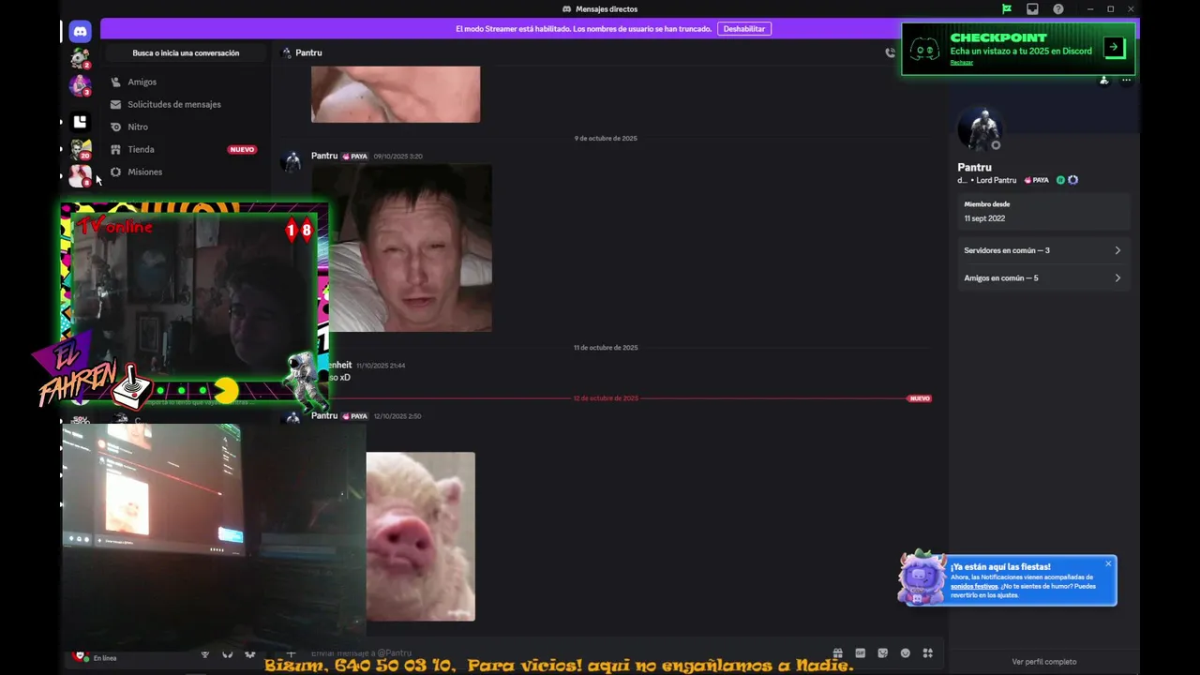Image resolution: width=1200 pixels, height=675 pixels.
Task: Click Pantru username on the 12/10/2025 message
Action: (324, 415)
